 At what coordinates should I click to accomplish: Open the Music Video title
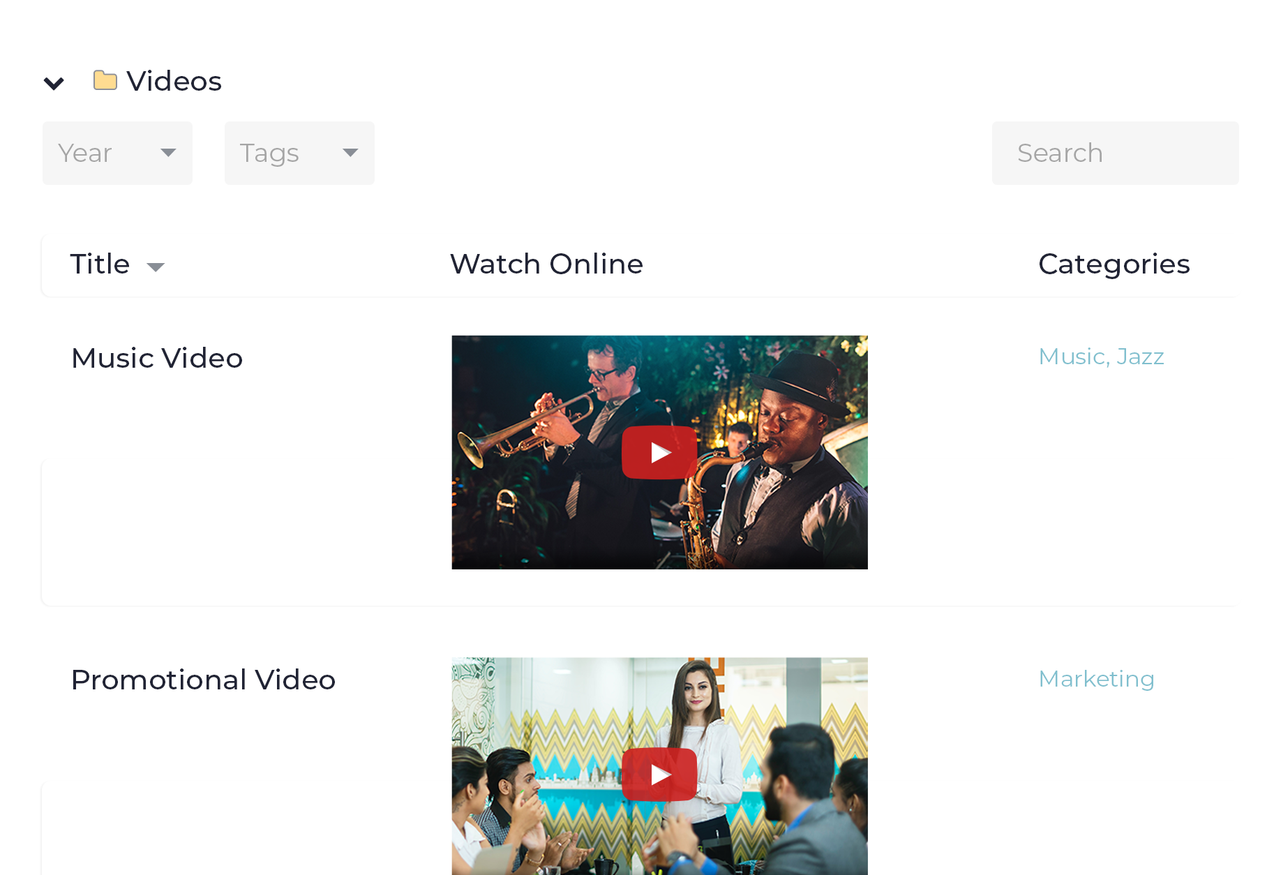click(x=157, y=359)
